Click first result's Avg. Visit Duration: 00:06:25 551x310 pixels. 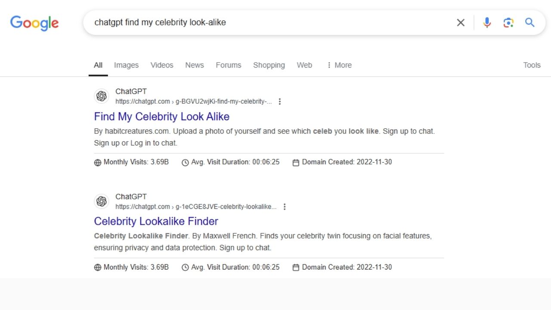click(x=235, y=162)
